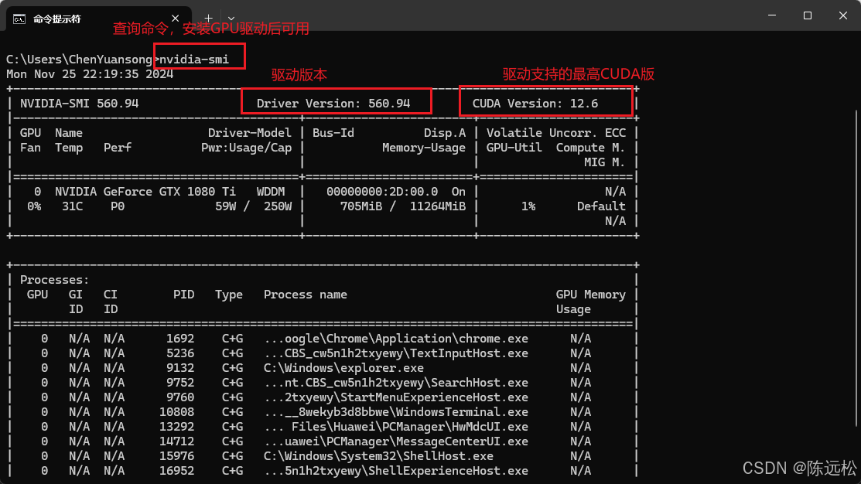The width and height of the screenshot is (861, 484).
Task: Click the temperature value 31C
Action: 73,206
